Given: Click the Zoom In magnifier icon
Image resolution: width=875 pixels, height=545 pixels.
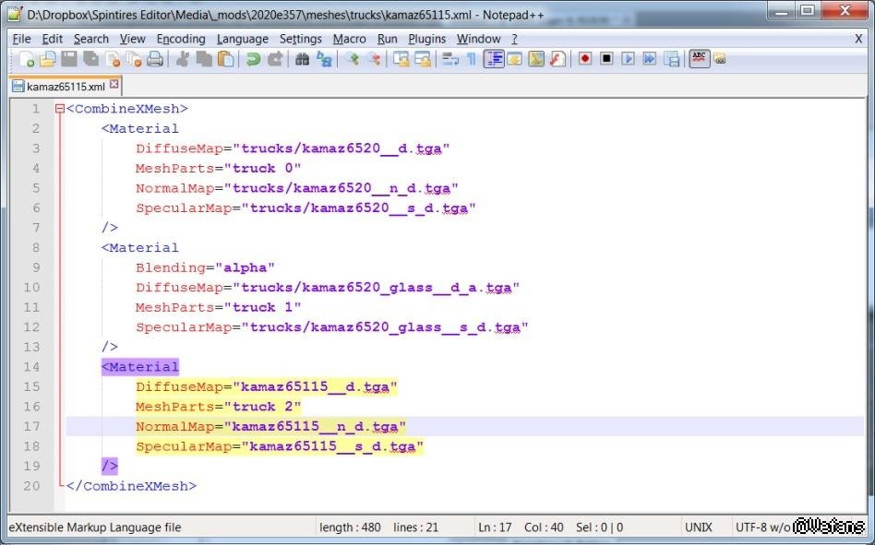Looking at the screenshot, I should click(x=352, y=59).
